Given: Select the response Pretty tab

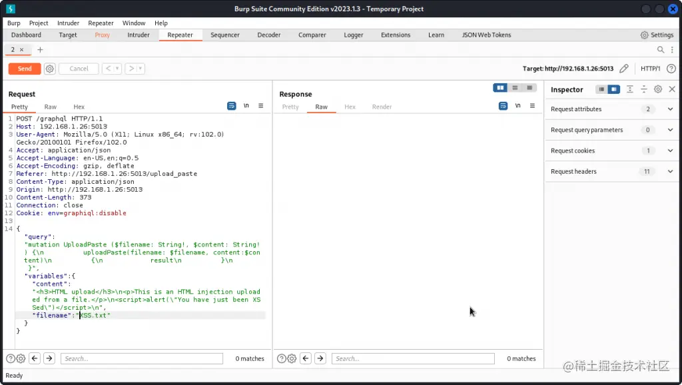Looking at the screenshot, I should [x=290, y=107].
